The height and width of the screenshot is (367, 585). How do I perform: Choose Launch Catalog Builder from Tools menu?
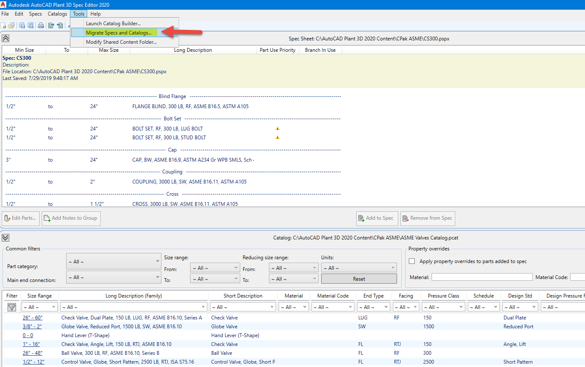[x=125, y=24]
